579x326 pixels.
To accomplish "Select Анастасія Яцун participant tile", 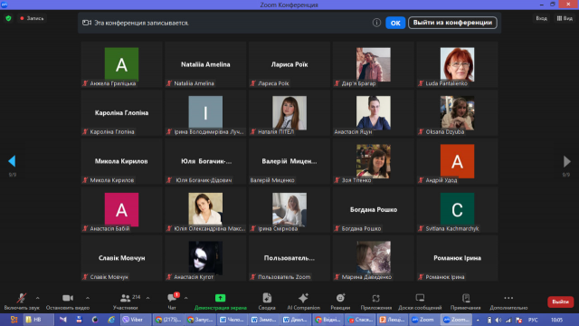I will (374, 112).
